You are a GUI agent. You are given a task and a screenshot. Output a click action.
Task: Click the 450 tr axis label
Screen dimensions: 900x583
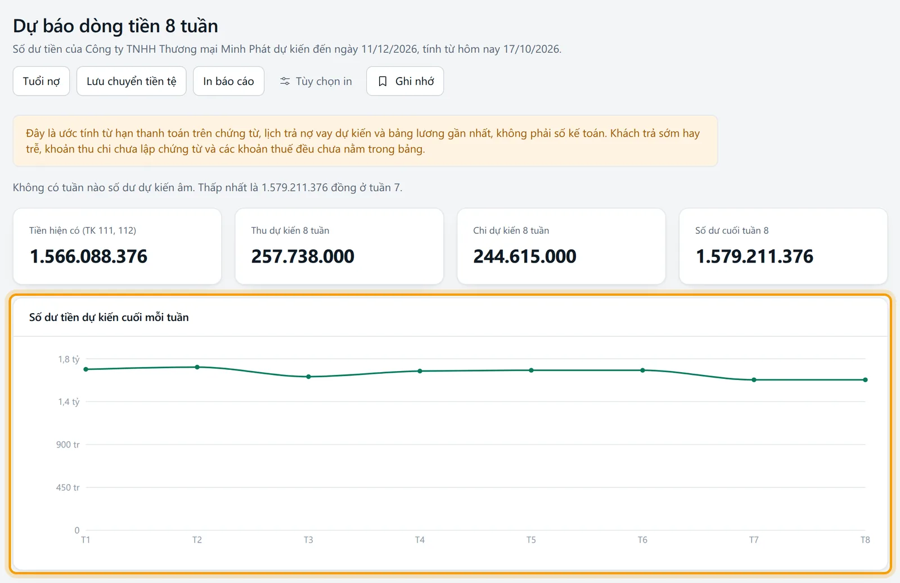pos(67,487)
